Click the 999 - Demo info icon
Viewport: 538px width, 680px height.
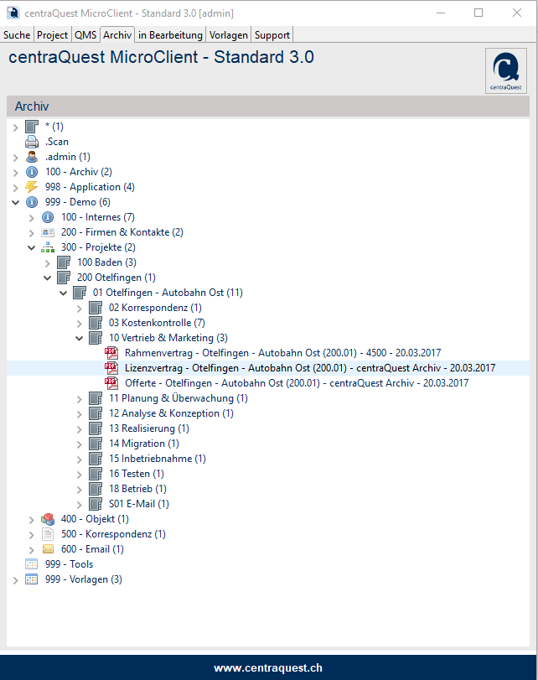coord(32,202)
